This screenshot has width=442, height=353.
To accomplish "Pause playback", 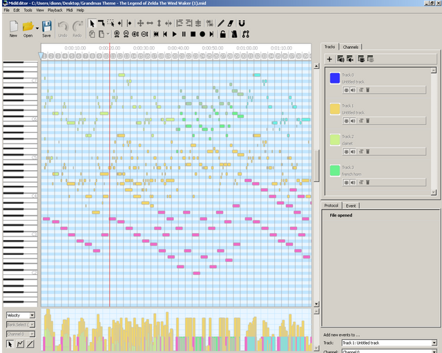I will click(184, 34).
